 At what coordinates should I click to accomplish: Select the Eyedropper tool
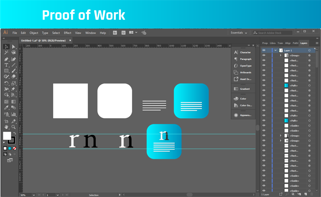[6, 107]
